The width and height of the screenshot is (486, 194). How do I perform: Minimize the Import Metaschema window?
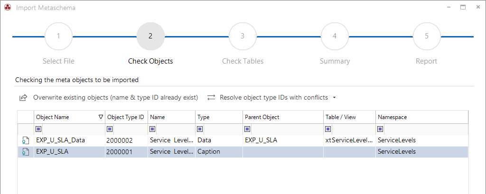pyautogui.click(x=449, y=8)
